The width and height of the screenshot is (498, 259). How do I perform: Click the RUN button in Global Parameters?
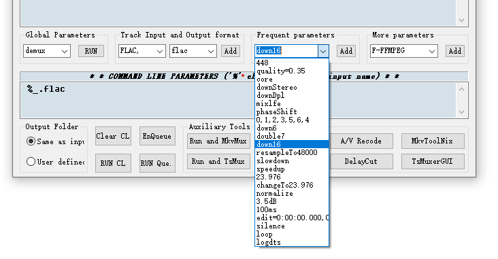(91, 51)
